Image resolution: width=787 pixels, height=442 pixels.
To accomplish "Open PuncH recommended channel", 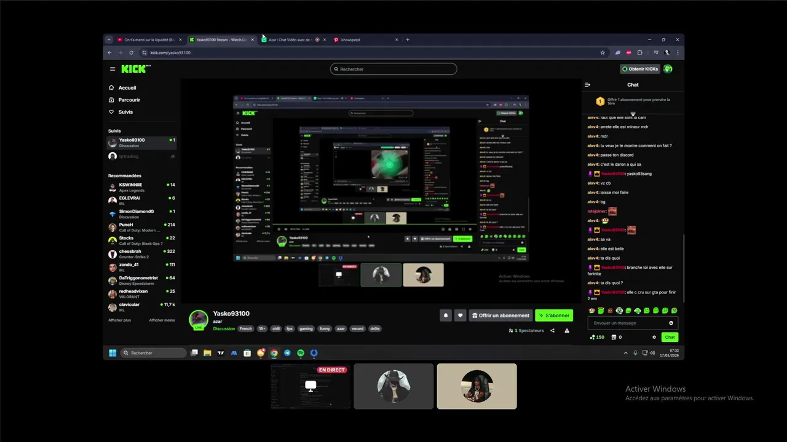I will point(142,227).
